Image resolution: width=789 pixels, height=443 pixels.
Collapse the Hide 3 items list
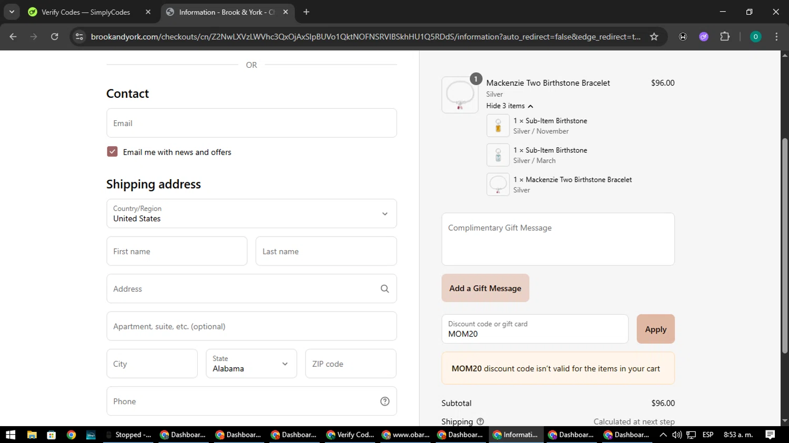click(x=509, y=106)
